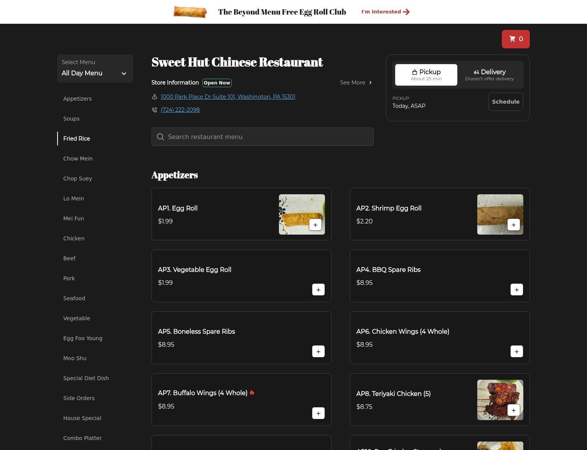Add AP4. BBQ Spare Ribs to order

click(x=516, y=290)
